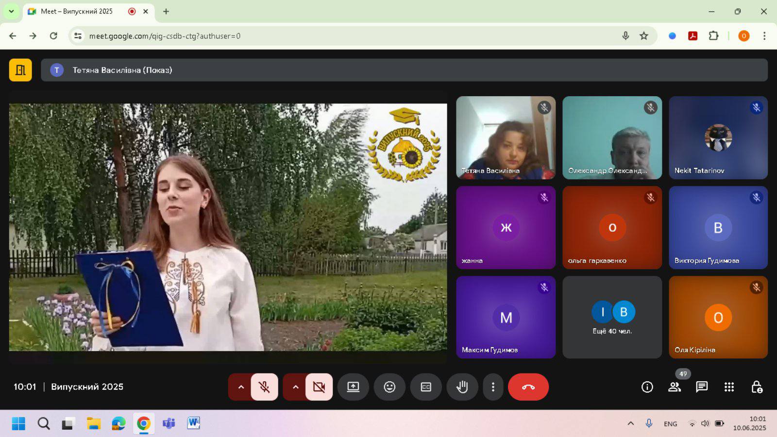This screenshot has width=777, height=437.
Task: Select the Meet – Випускний 2025 tab
Action: pyautogui.click(x=78, y=11)
